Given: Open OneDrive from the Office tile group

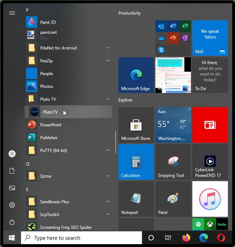Looking at the screenshot, I should point(161,38).
